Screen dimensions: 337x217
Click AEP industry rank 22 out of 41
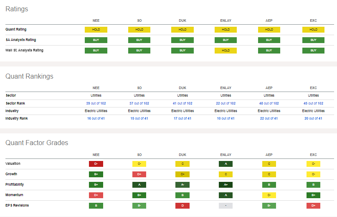point(269,118)
